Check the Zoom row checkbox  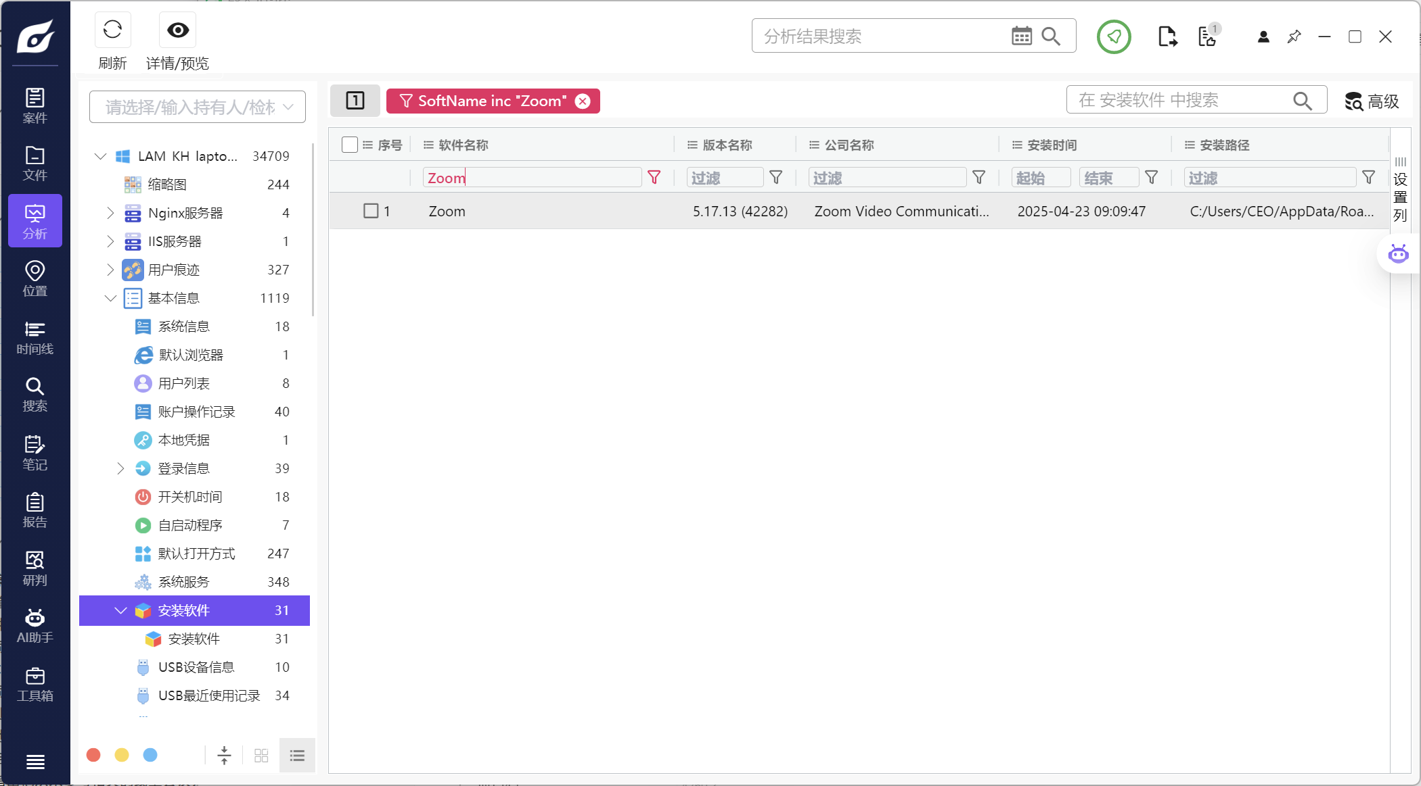coord(371,211)
